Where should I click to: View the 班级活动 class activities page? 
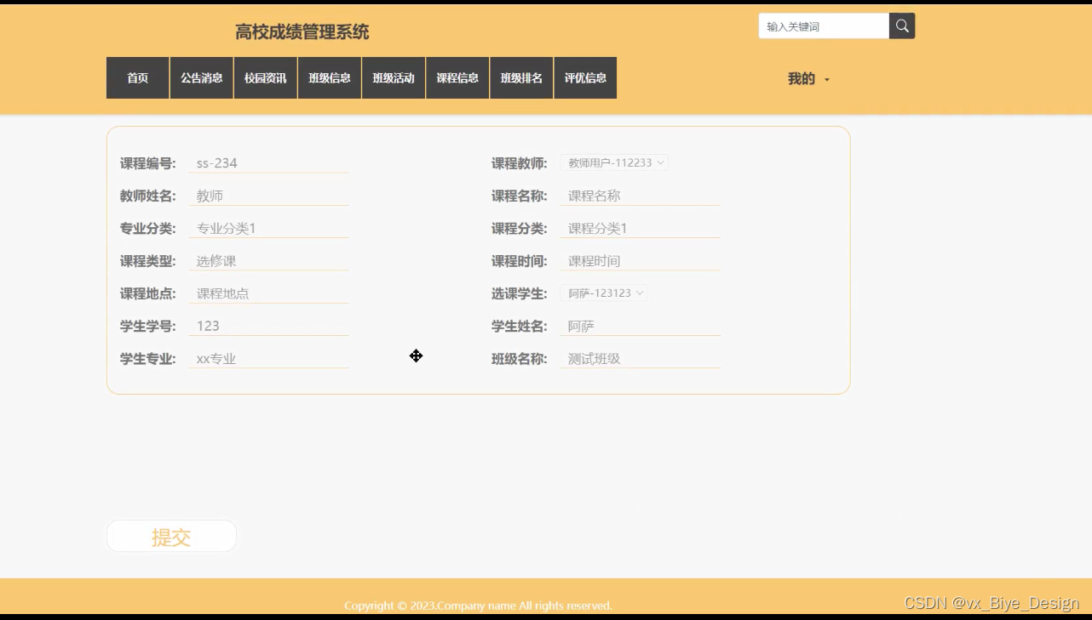click(x=393, y=77)
